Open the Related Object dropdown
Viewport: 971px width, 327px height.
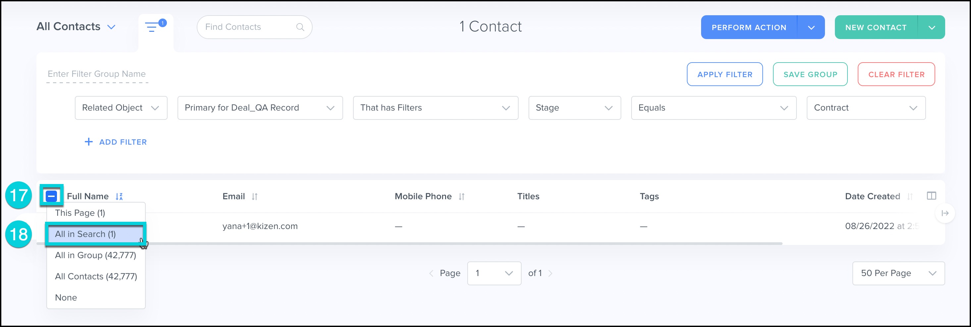coord(121,108)
